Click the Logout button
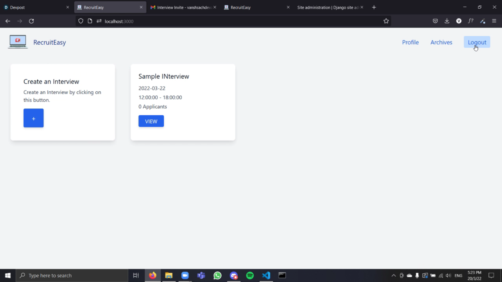 477,42
